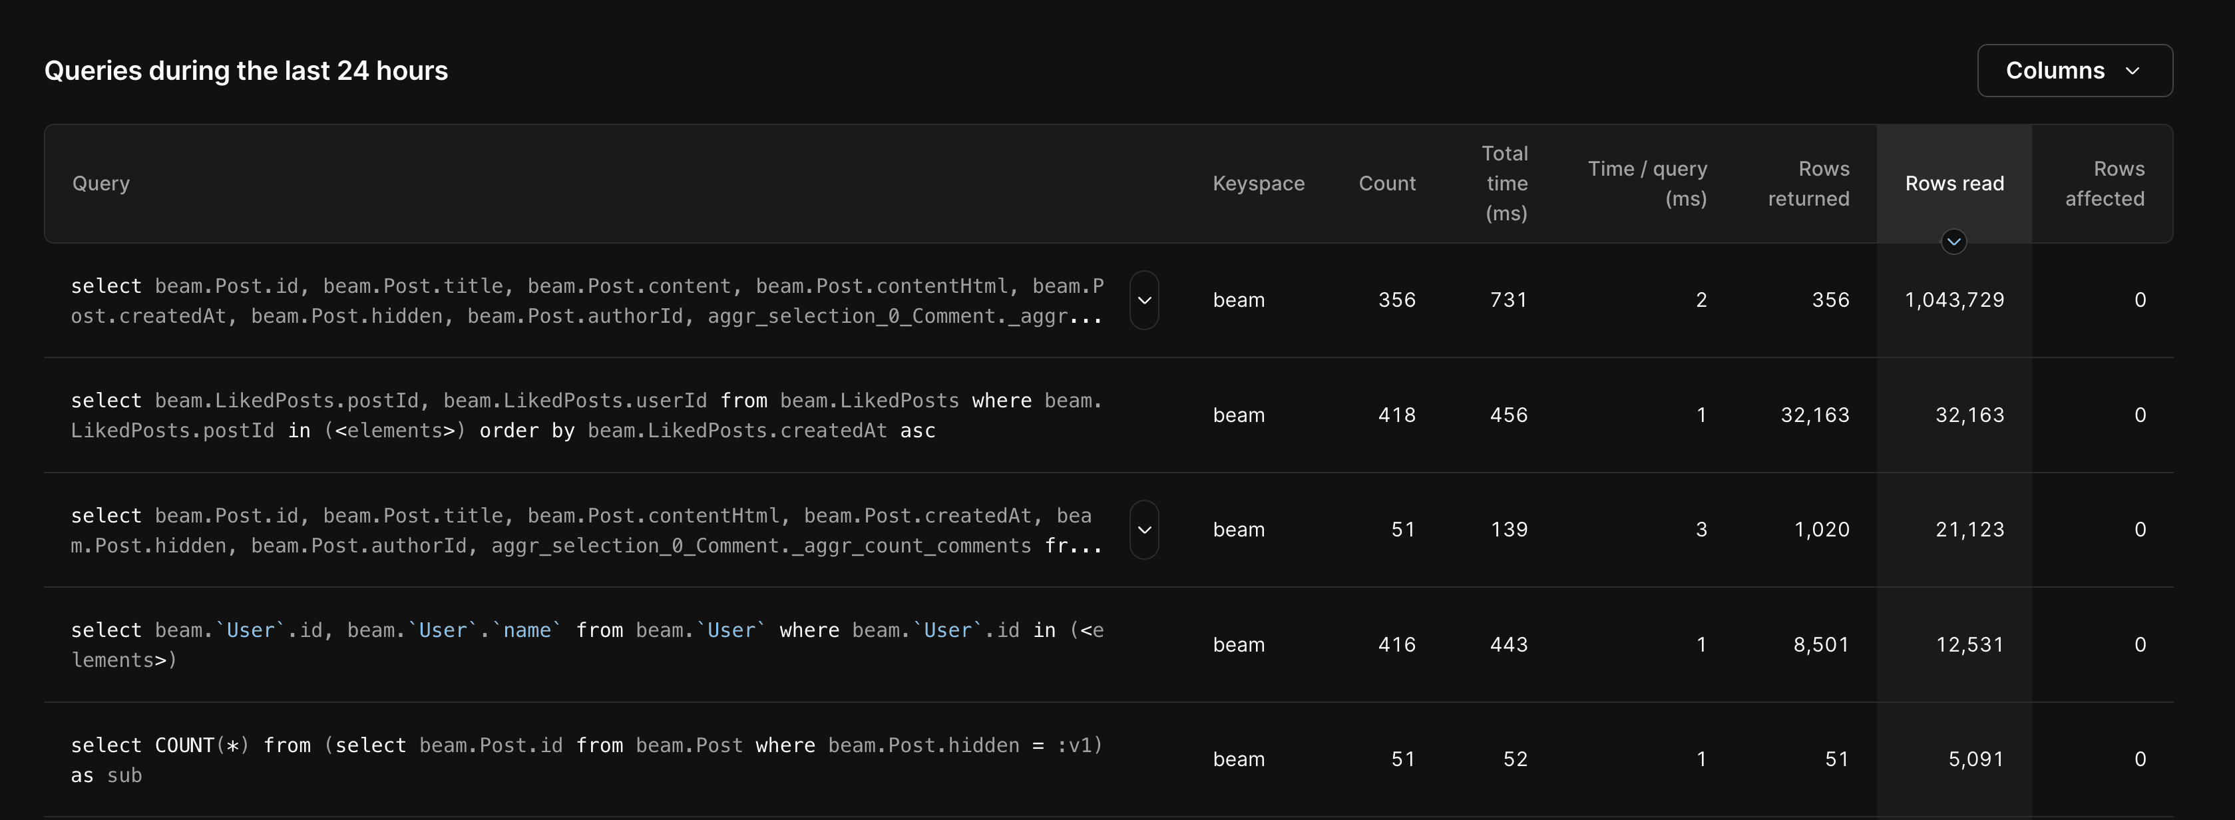The width and height of the screenshot is (2235, 820).
Task: Expand the beam.Post.contentHtml query with count 51
Action: pos(1143,529)
